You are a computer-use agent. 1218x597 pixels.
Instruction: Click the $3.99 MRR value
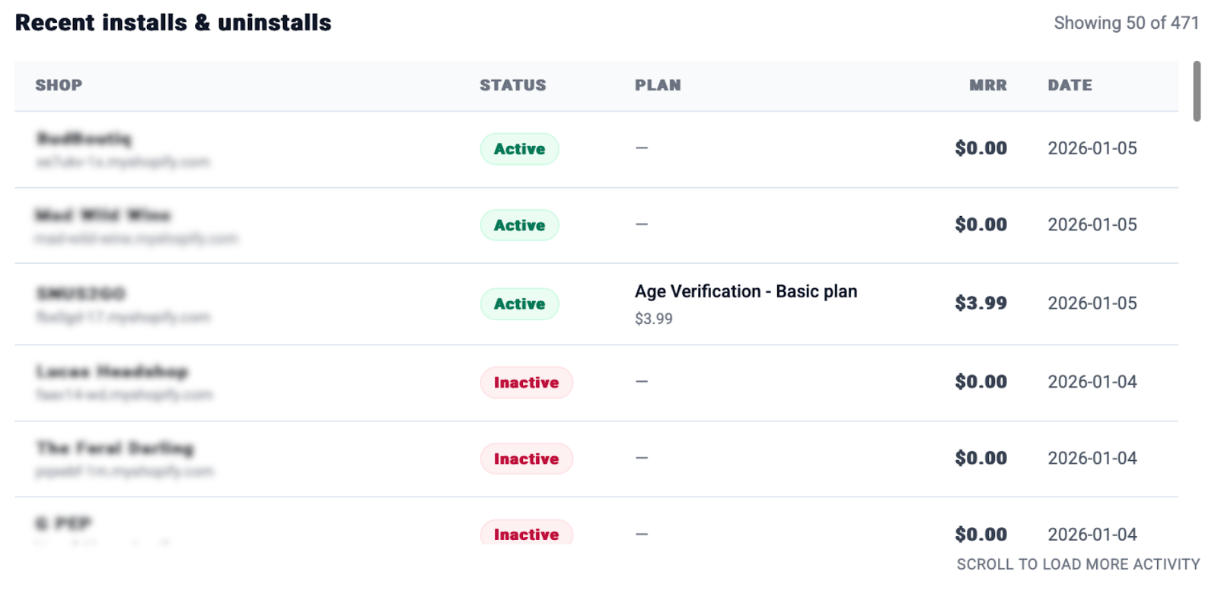[980, 303]
